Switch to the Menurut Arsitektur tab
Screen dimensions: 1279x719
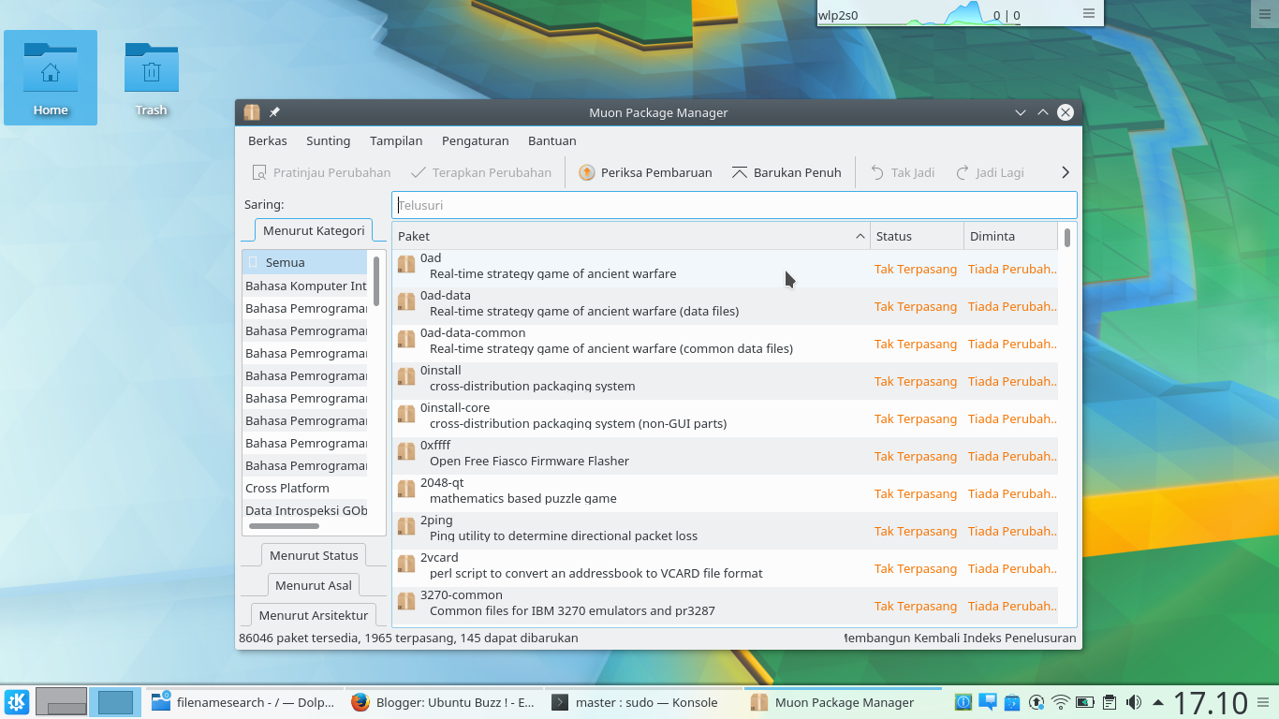314,615
